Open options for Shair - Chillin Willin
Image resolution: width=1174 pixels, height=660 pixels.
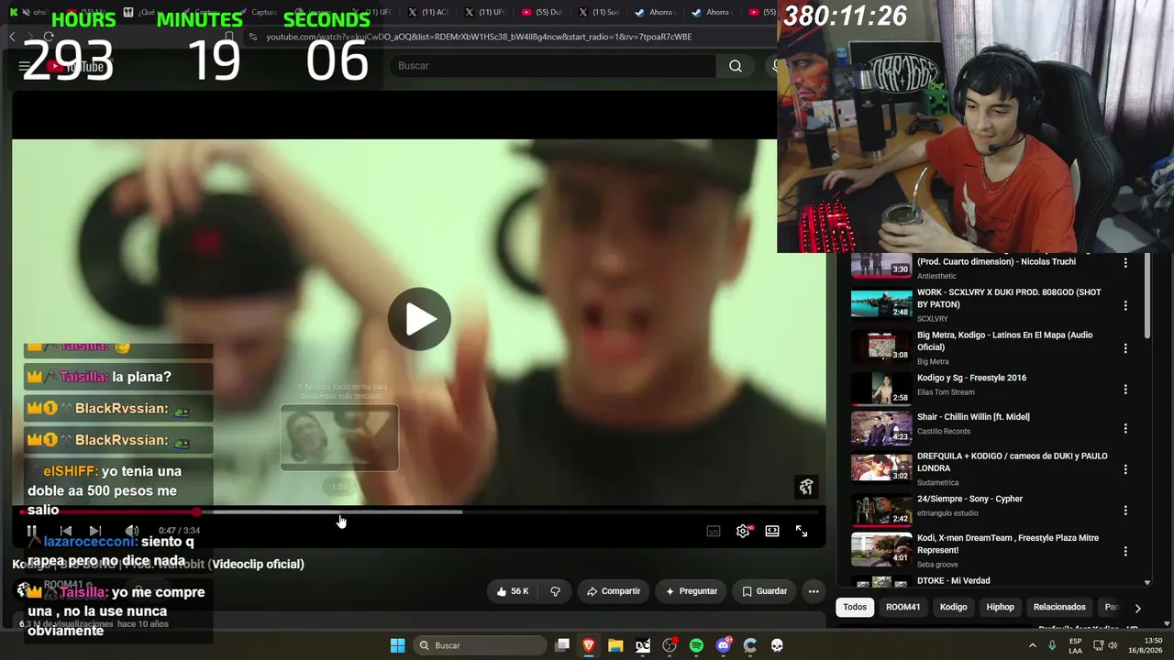click(1125, 428)
